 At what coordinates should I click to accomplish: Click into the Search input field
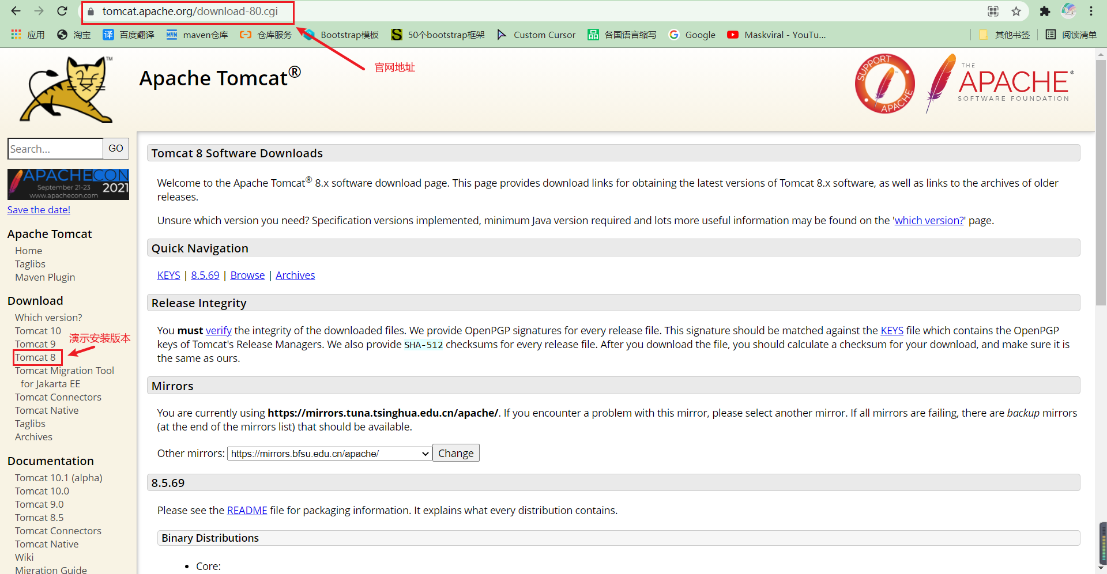[x=55, y=149]
